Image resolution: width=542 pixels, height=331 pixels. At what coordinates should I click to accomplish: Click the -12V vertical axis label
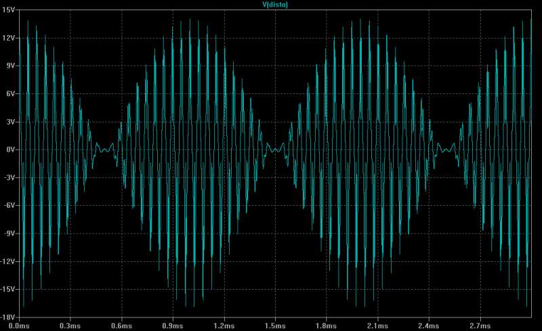click(x=7, y=261)
